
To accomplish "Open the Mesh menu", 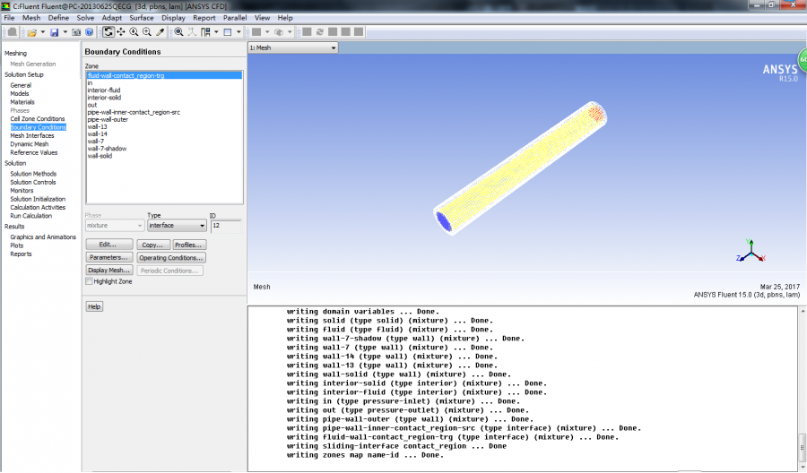I will pos(31,18).
